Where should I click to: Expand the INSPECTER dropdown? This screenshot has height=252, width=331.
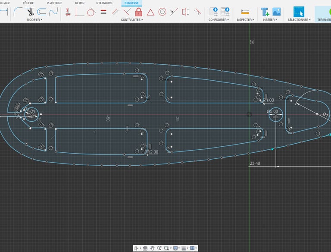click(x=245, y=20)
